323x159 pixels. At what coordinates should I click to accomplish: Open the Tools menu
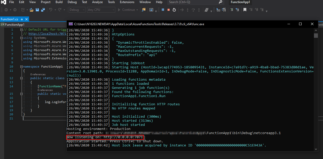[111, 2]
